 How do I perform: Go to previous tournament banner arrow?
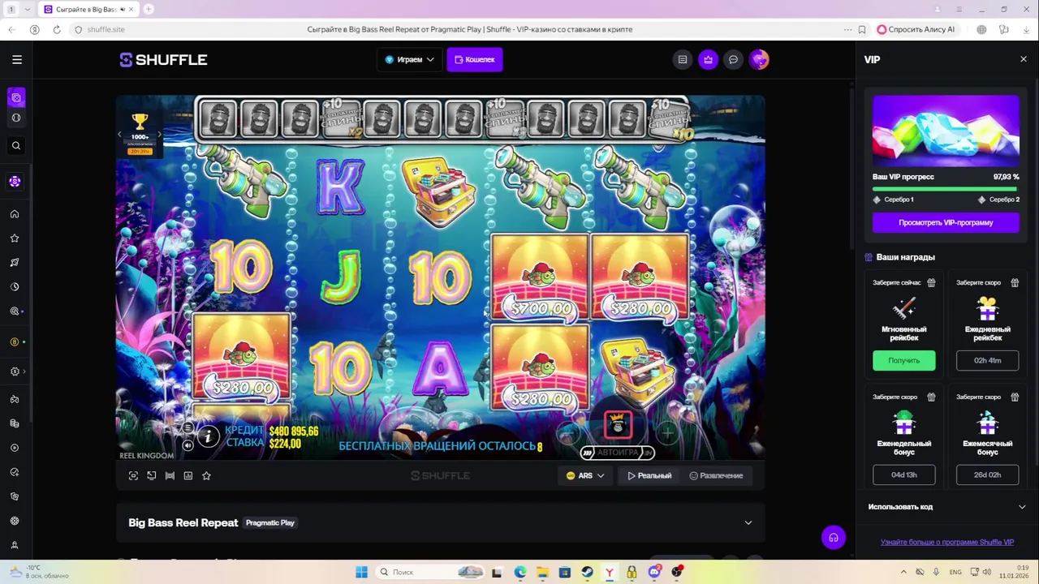click(120, 135)
